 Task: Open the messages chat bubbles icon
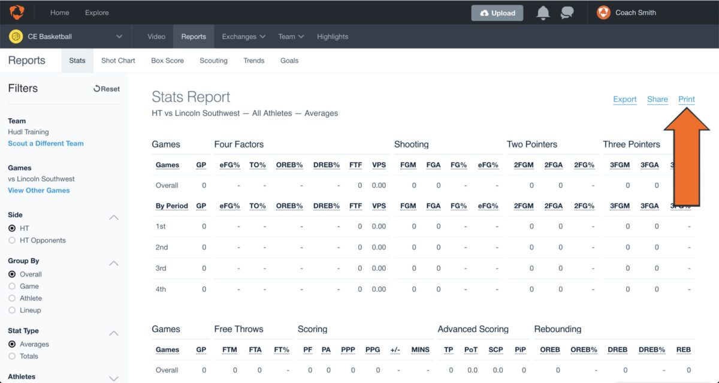567,13
